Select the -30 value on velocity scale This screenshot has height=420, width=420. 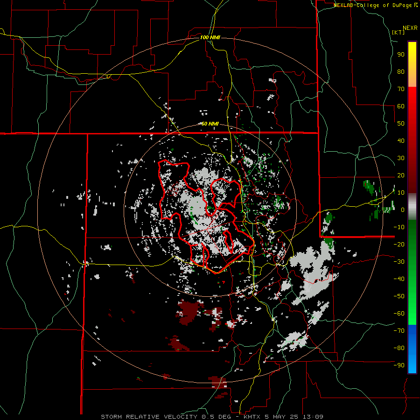399,262
